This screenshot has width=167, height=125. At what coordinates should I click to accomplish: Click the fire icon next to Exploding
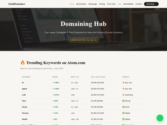coord(123,95)
